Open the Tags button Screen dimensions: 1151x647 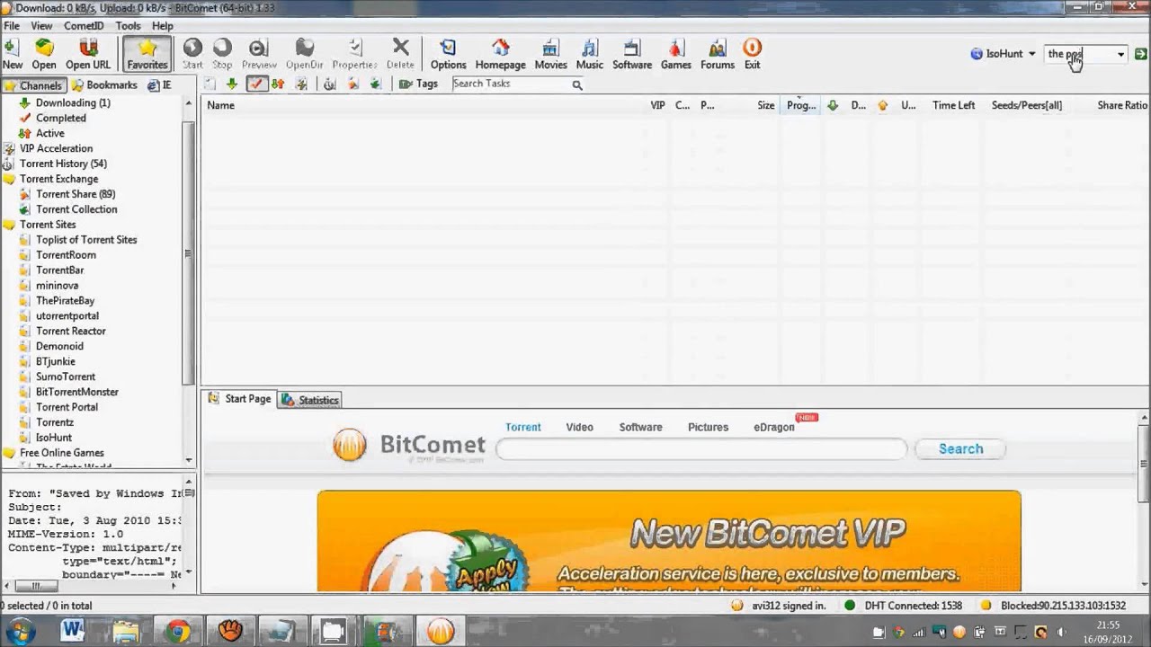click(x=418, y=84)
